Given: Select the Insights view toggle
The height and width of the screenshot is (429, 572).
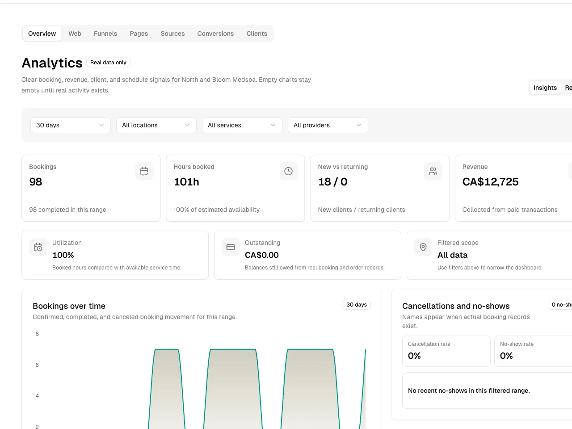Looking at the screenshot, I should (x=545, y=88).
